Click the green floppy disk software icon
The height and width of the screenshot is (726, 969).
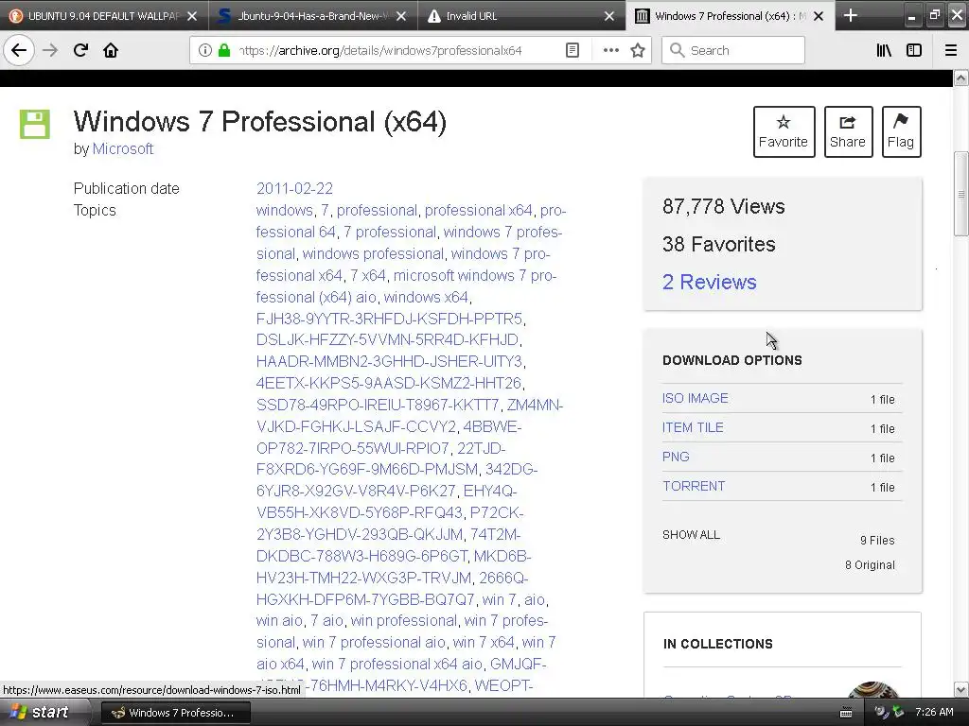tap(35, 124)
